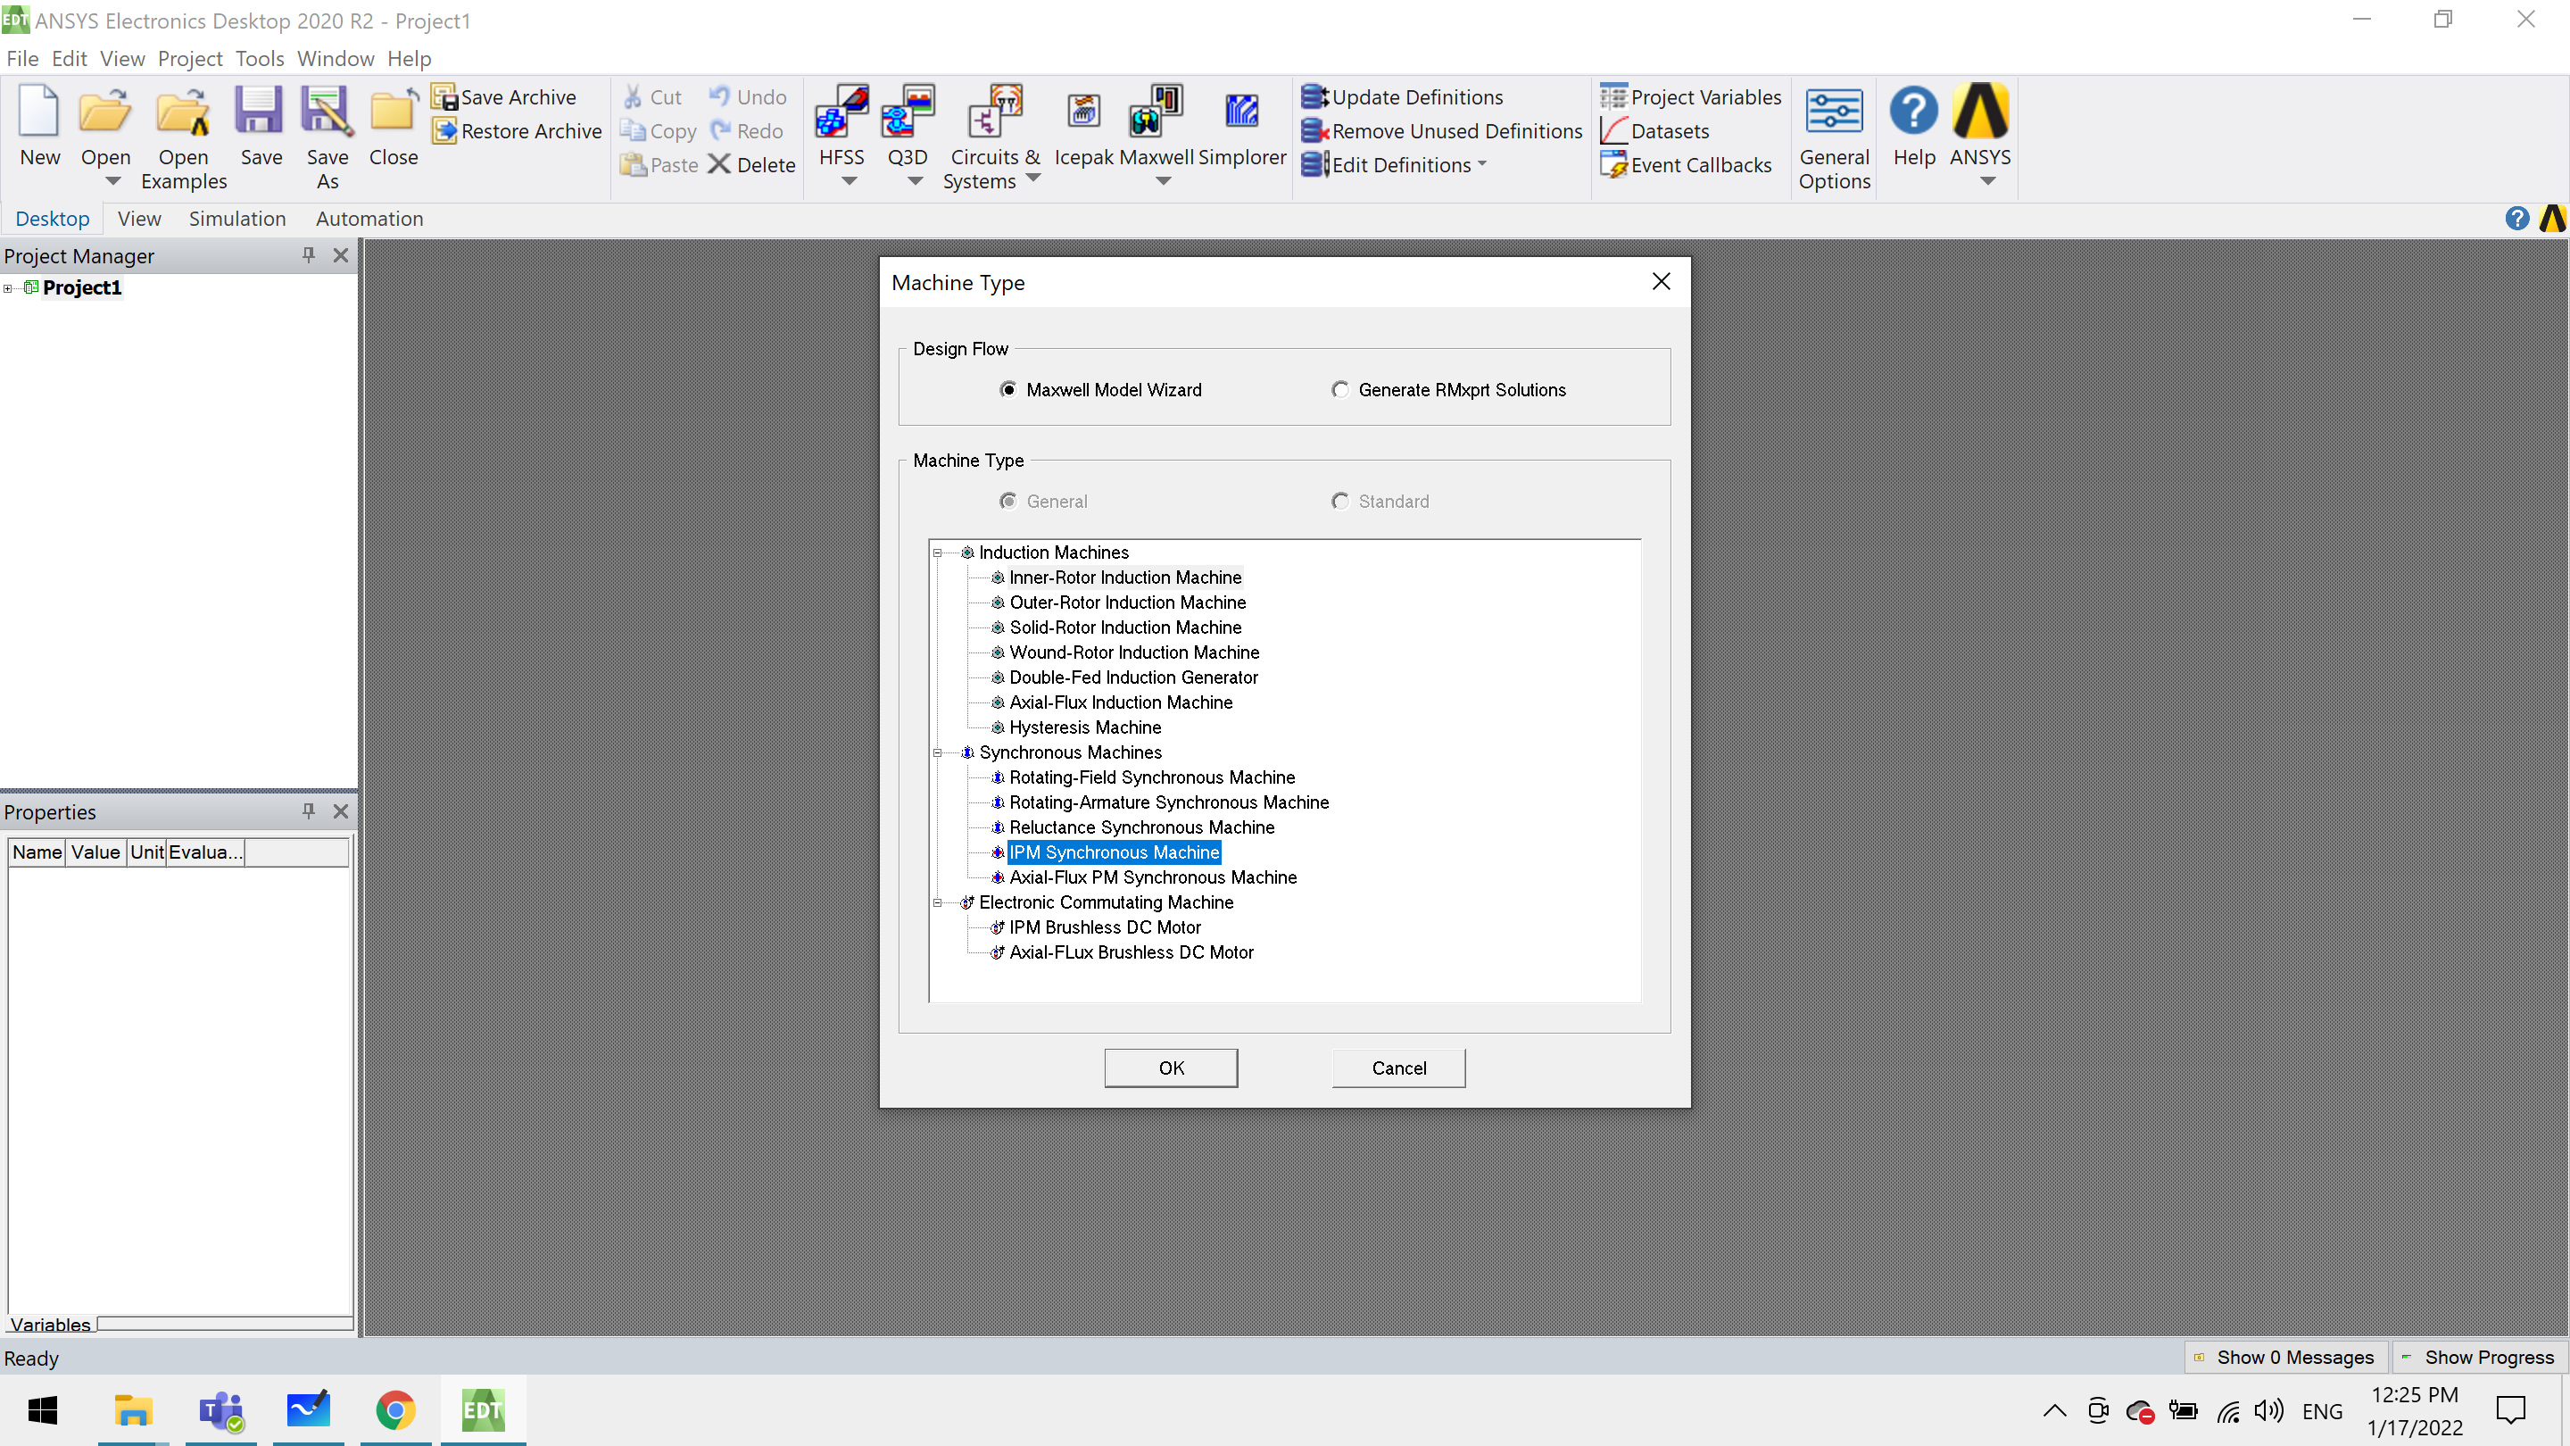Viewport: 2570px width, 1446px height.
Task: Select the Standard machine type radio
Action: [x=1339, y=502]
